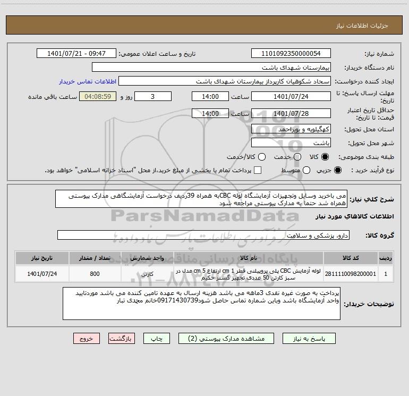This screenshot has width=409, height=396.
Task: Click the ساعت باقی مانده label
Action: (53, 97)
